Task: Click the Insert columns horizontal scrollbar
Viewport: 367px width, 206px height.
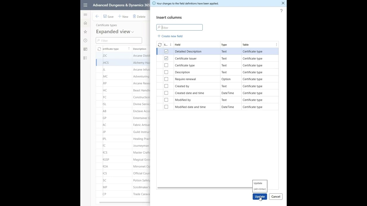Action: 205,188
